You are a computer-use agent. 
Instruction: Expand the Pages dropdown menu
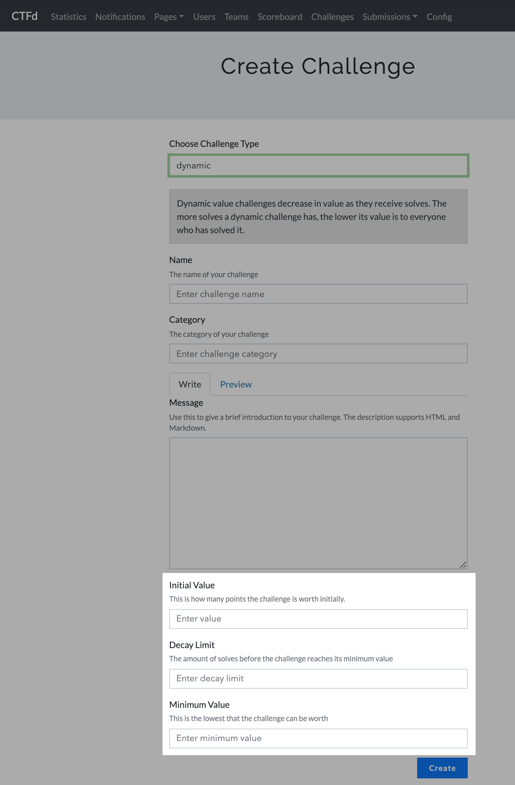(x=169, y=17)
